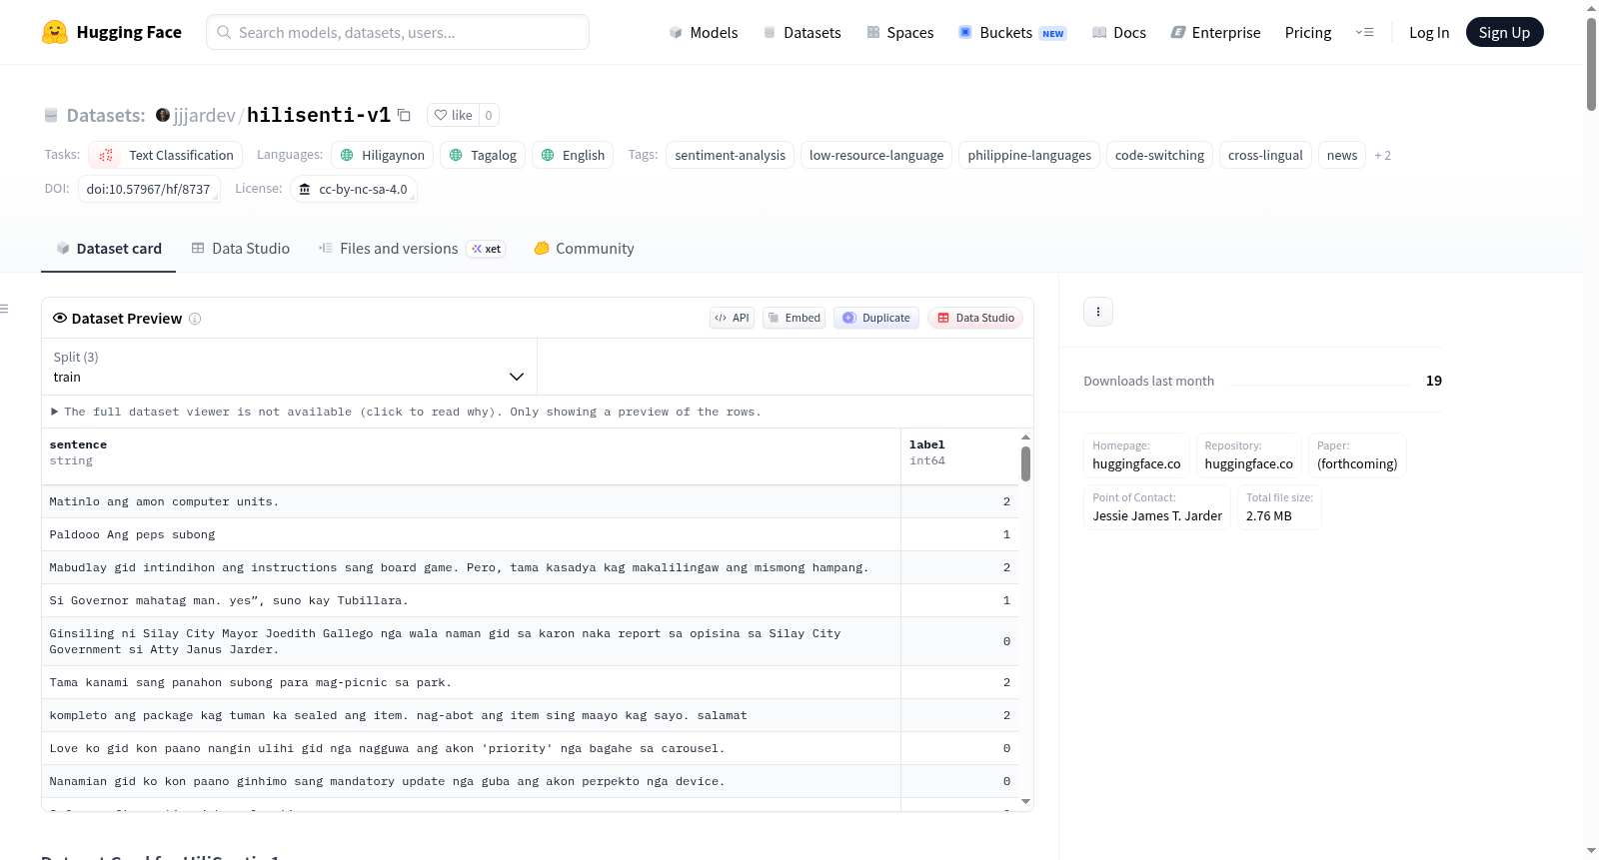Open the Data Studio tab
The height and width of the screenshot is (860, 1599).
(x=240, y=249)
